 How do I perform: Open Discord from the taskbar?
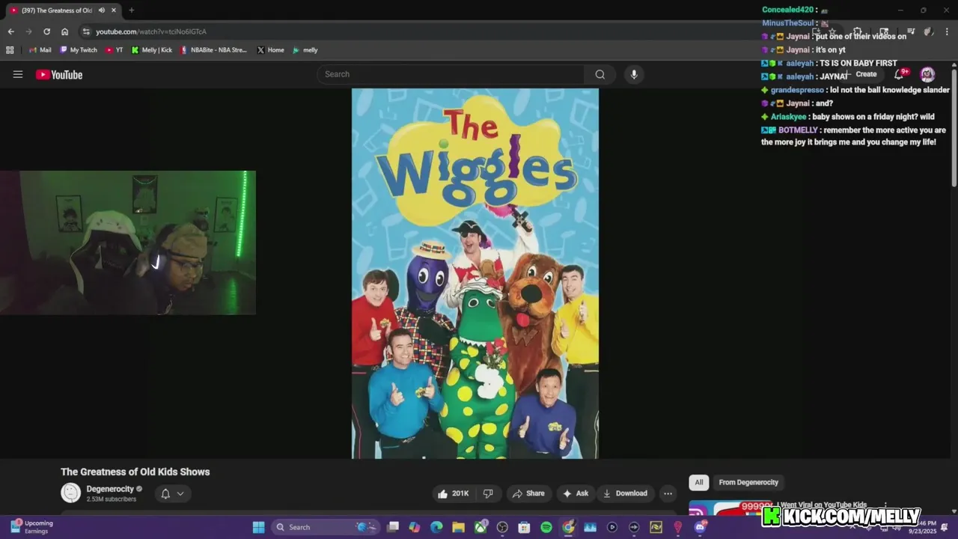[x=700, y=527]
